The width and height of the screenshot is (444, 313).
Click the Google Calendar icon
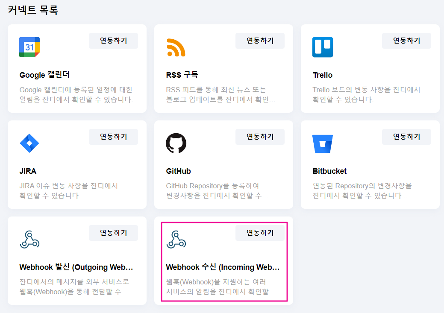[x=29, y=47]
